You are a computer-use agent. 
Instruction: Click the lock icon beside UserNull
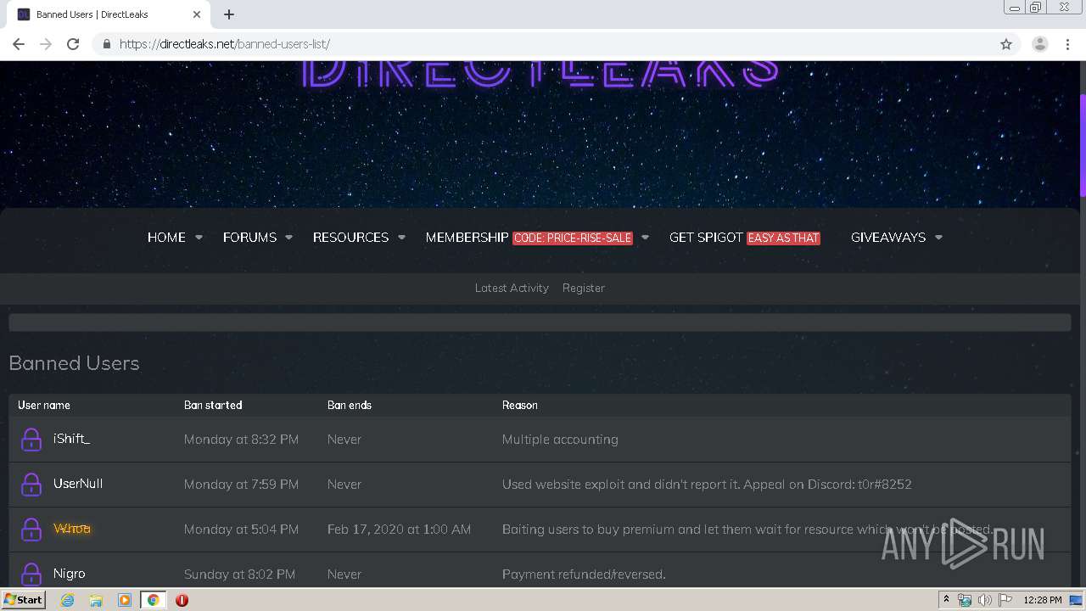point(31,484)
